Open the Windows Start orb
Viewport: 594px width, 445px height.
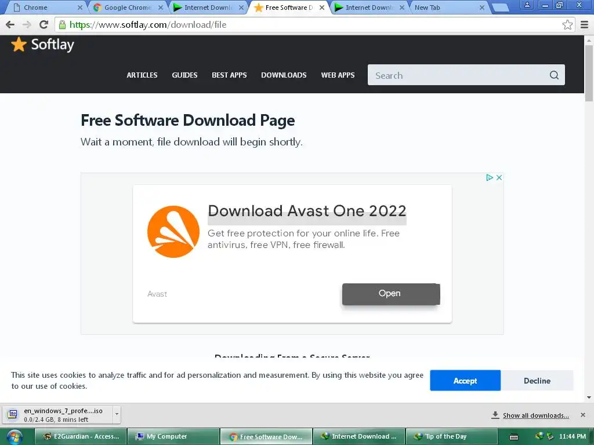(x=15, y=437)
